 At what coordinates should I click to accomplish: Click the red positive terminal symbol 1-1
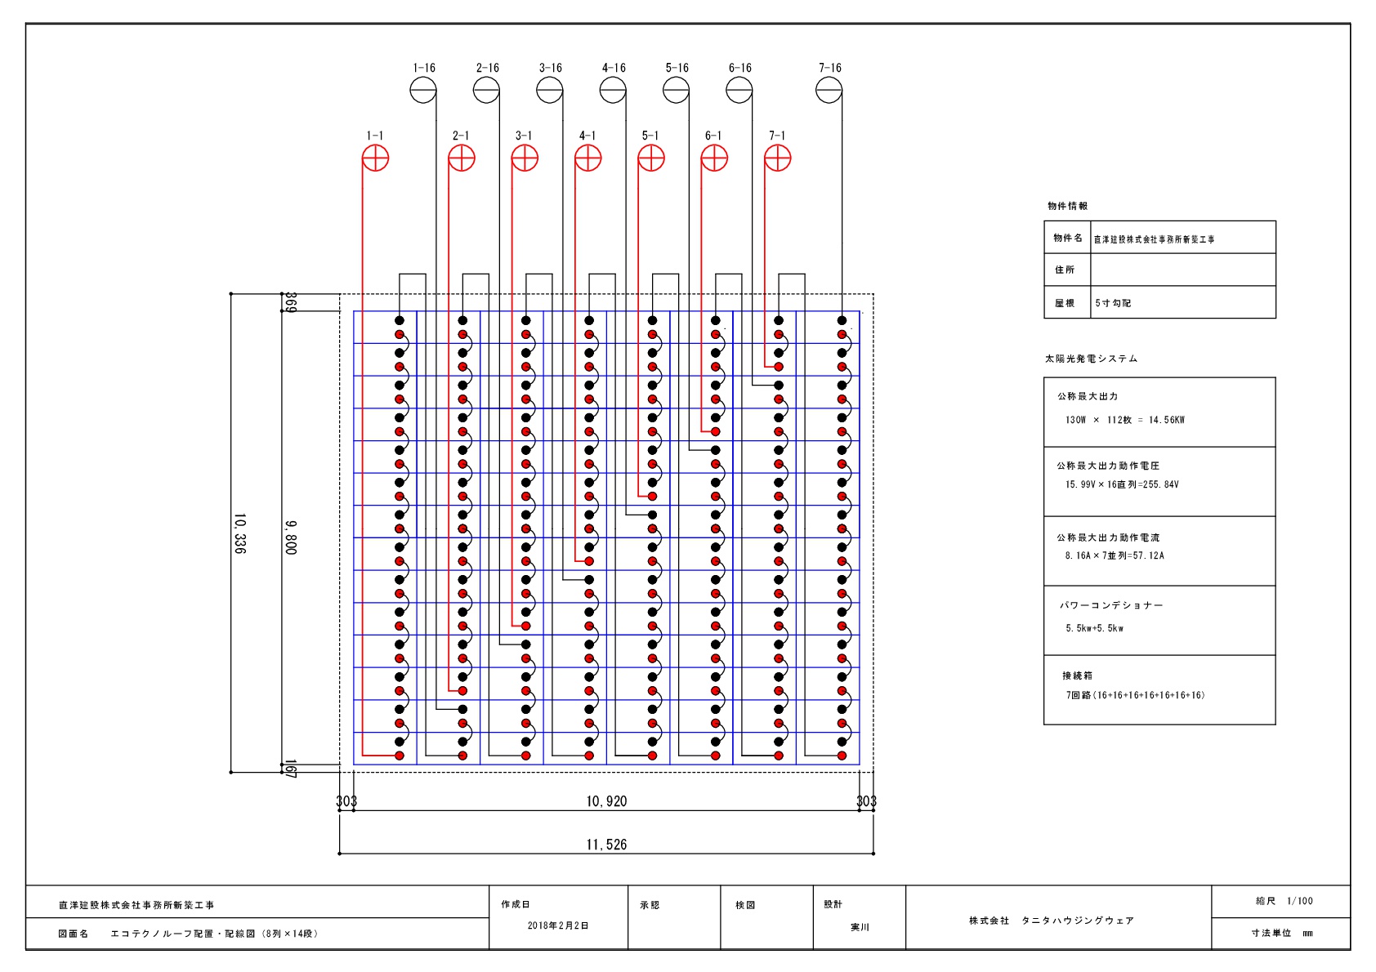point(375,158)
